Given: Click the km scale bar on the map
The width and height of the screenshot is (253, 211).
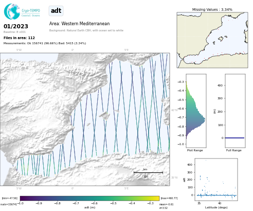Looking at the screenshot, I should point(148,172).
